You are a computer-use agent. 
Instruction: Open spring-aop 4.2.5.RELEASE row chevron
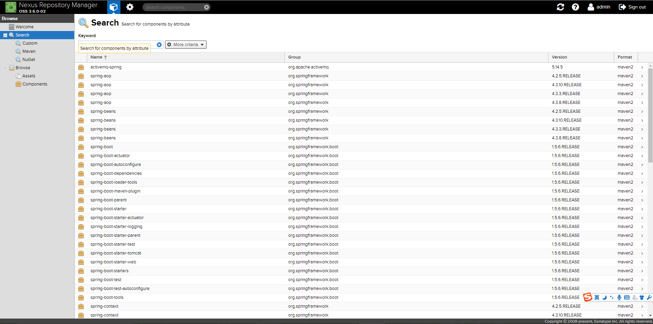pyautogui.click(x=642, y=76)
